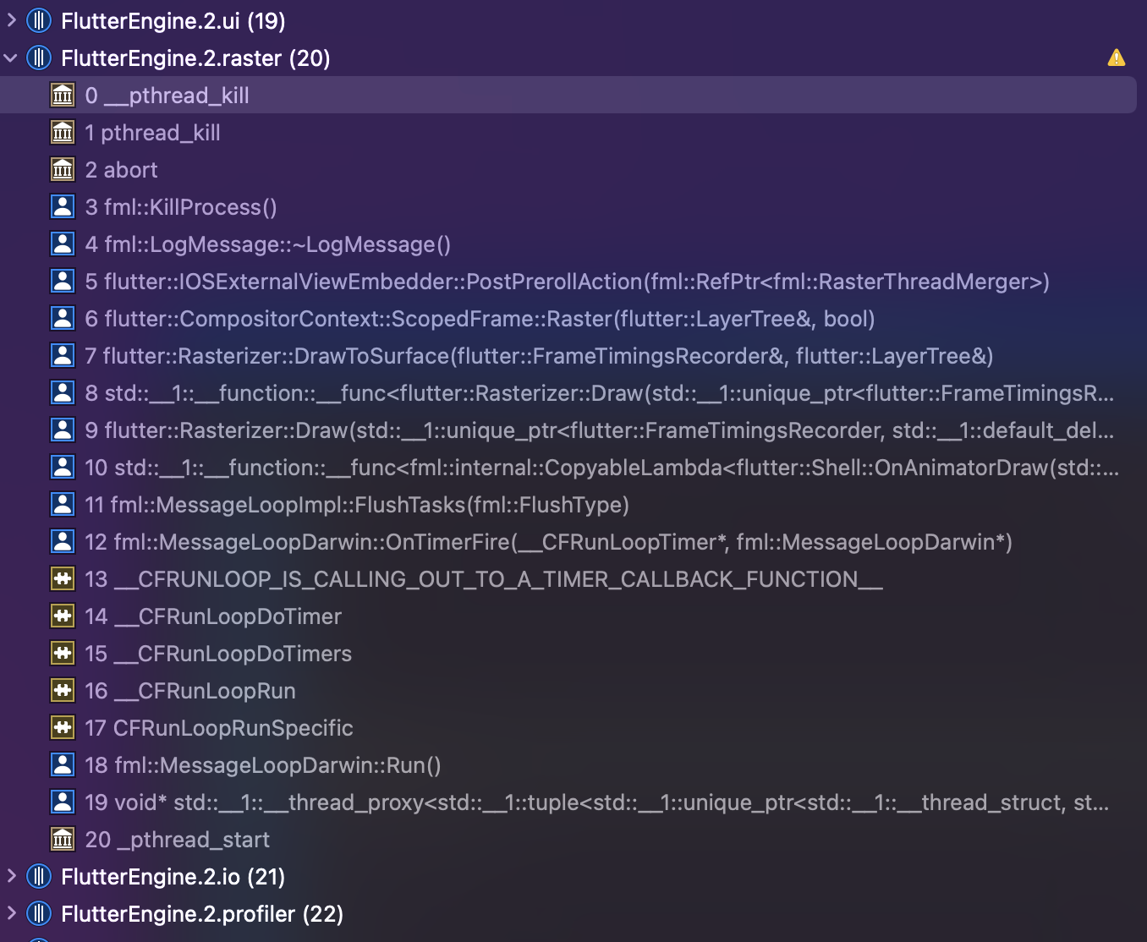1147x942 pixels.
Task: Expand the FlutterEngine.2.io thread
Action: 10,877
